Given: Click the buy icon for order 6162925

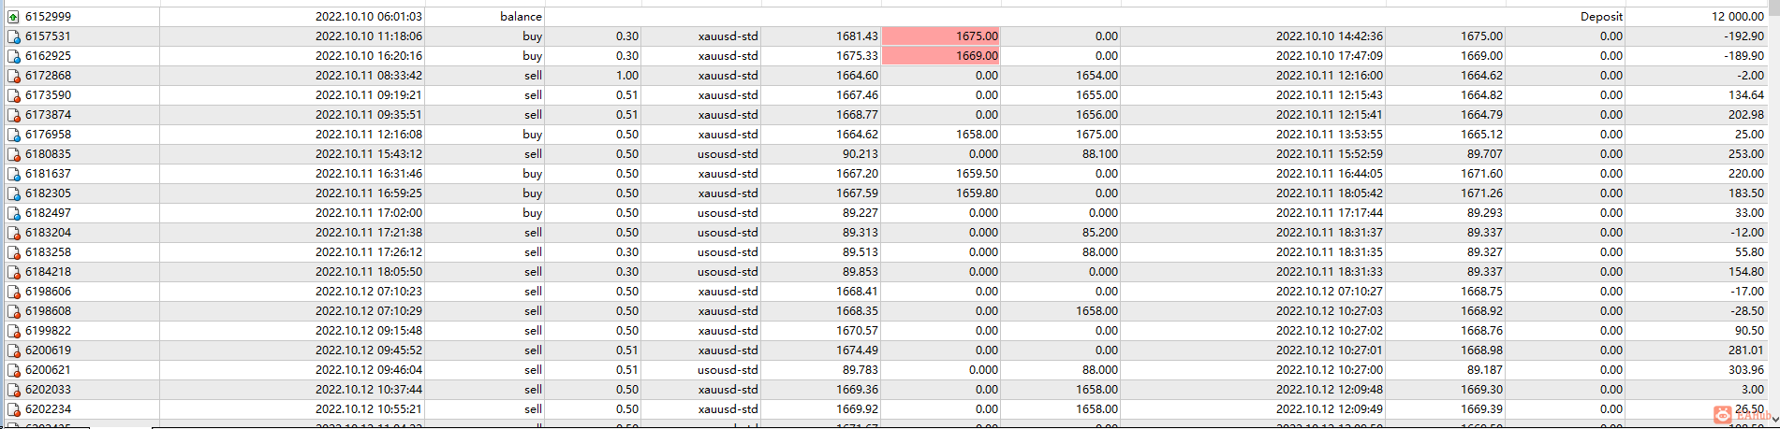Looking at the screenshot, I should pyautogui.click(x=13, y=56).
